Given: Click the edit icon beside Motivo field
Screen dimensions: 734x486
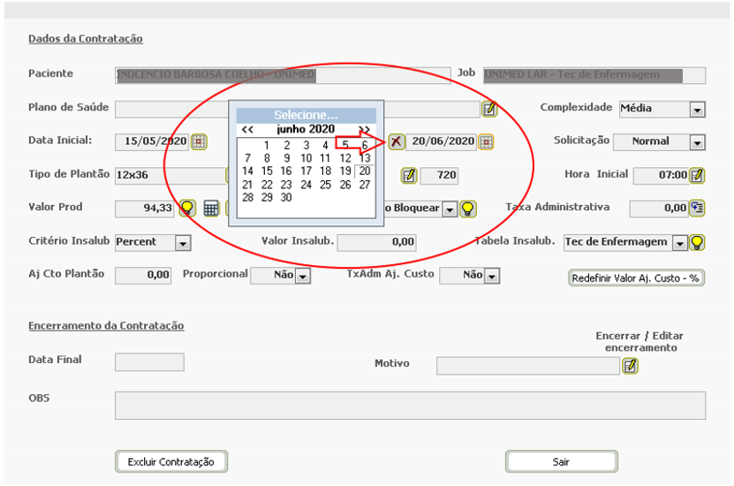Looking at the screenshot, I should tap(630, 365).
